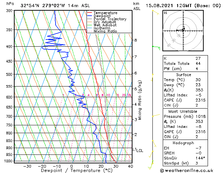
Task: Click the 'Most Unstable' section heading
Action: tap(183, 111)
